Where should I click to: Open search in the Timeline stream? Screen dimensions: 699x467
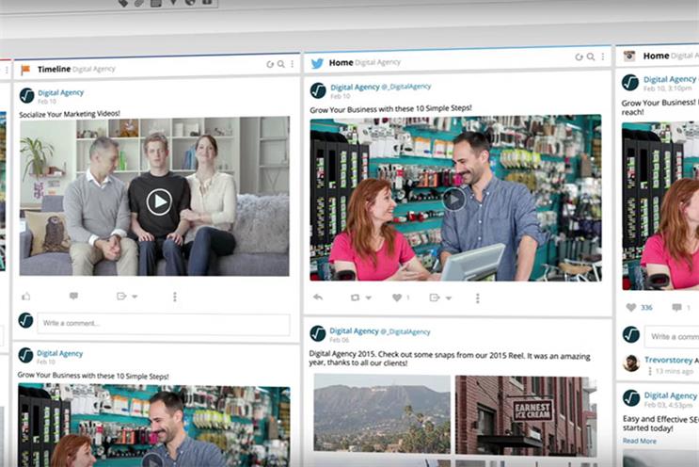[281, 64]
